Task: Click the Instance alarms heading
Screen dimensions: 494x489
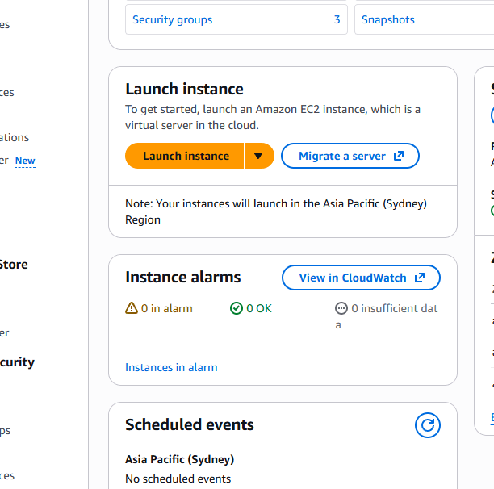Action: [x=183, y=278]
